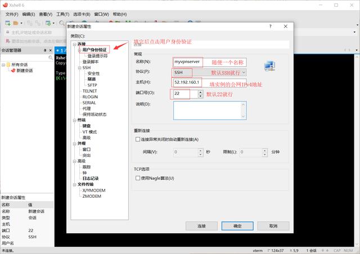Select 代理 in the category tree
Screen dimensions: 360x254
(87, 108)
